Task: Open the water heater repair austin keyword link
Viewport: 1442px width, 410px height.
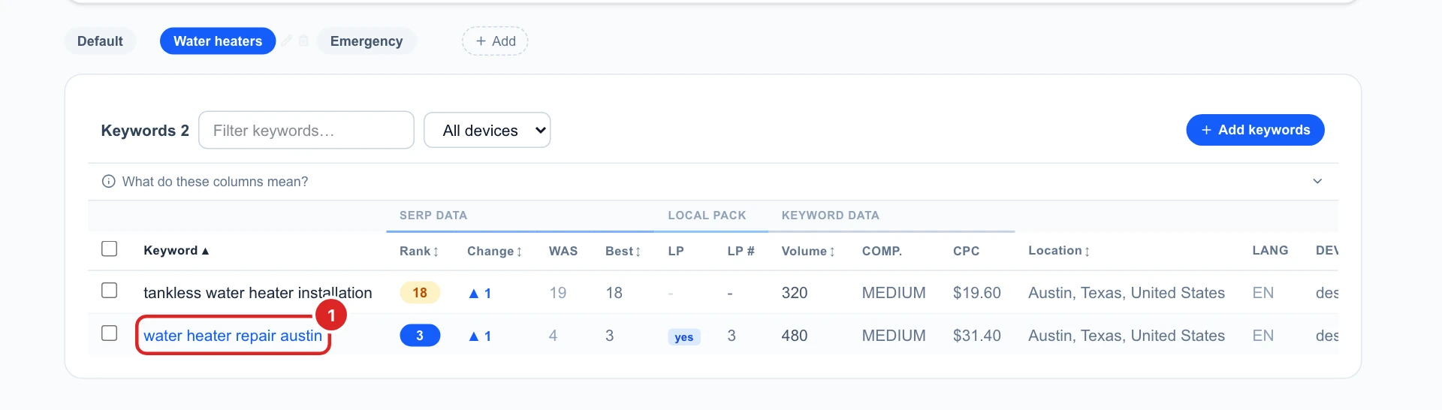Action: 233,336
